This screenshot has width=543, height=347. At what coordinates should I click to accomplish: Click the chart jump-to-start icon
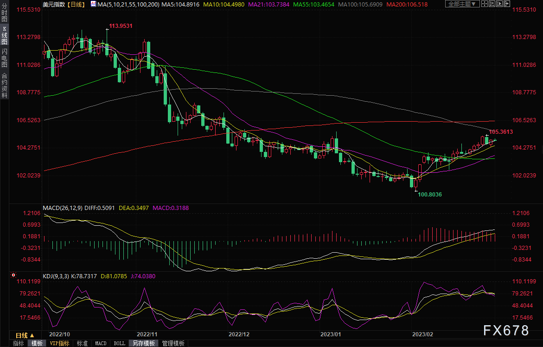(x=492, y=4)
